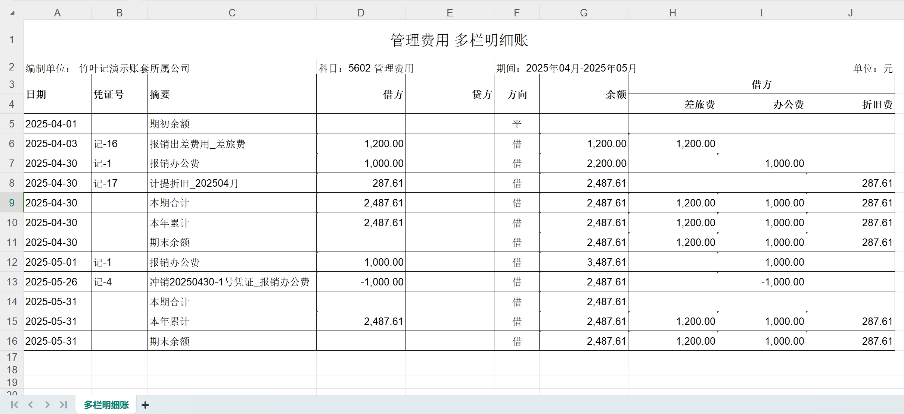
Task: Select column J header
Action: [x=850, y=13]
